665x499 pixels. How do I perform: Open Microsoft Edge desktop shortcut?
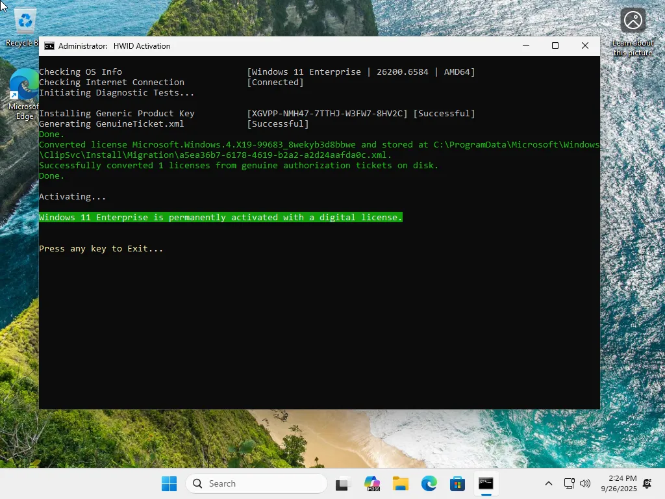pyautogui.click(x=23, y=94)
